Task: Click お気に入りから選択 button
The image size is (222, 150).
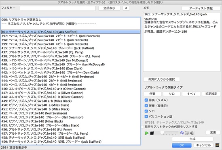Action: [161, 79]
